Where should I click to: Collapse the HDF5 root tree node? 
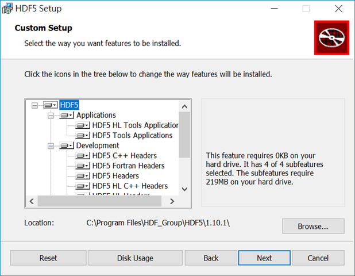pos(34,105)
